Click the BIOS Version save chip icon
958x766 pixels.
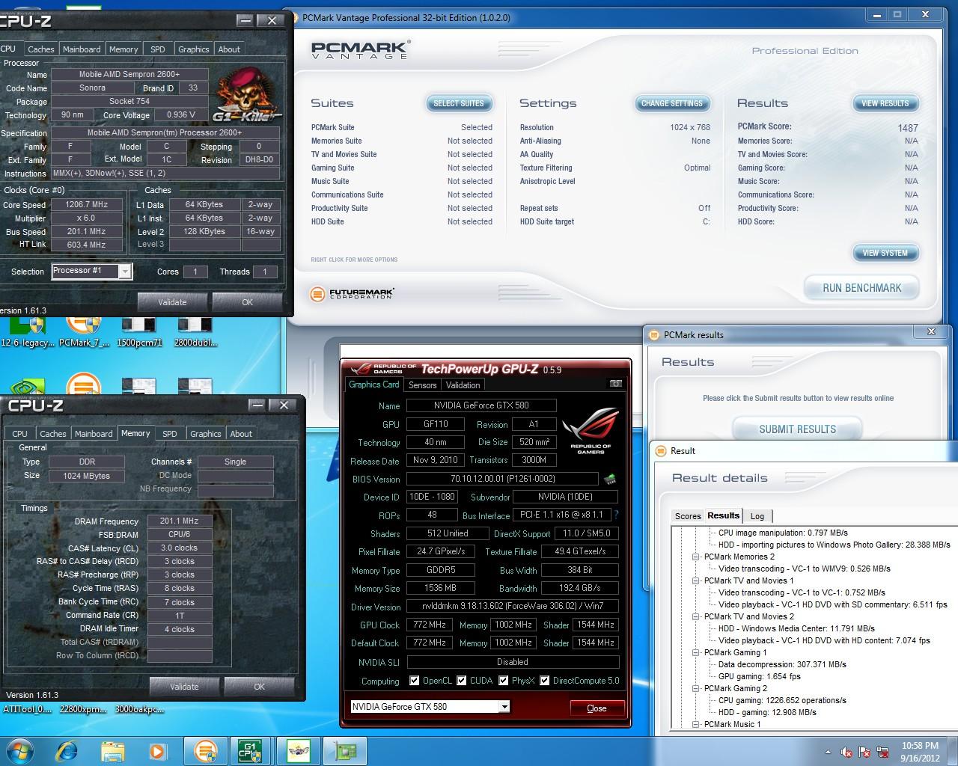pos(610,479)
